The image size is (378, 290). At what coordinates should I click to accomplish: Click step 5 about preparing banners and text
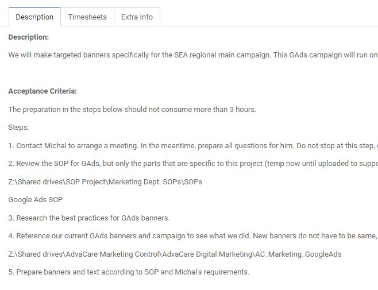pos(129,272)
